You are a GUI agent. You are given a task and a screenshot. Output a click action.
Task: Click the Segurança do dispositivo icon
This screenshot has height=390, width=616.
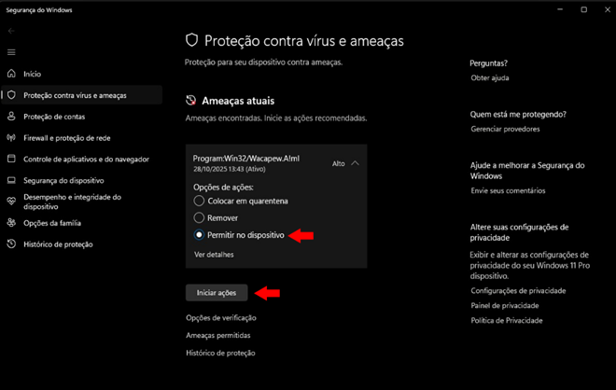point(11,180)
